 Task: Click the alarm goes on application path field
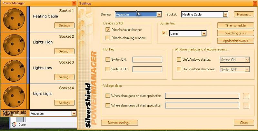202,96
